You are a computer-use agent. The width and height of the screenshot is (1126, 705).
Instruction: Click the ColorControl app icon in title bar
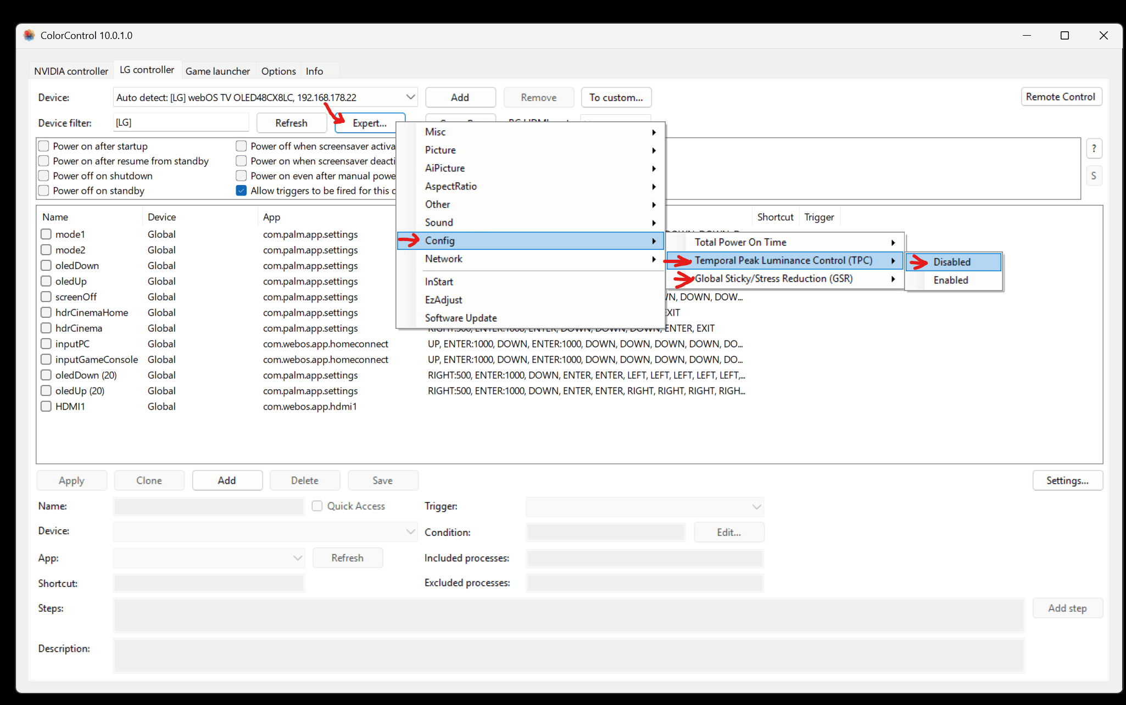point(29,35)
